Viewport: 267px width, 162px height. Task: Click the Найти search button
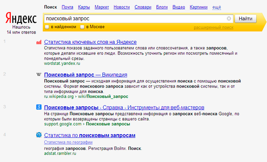(x=245, y=19)
